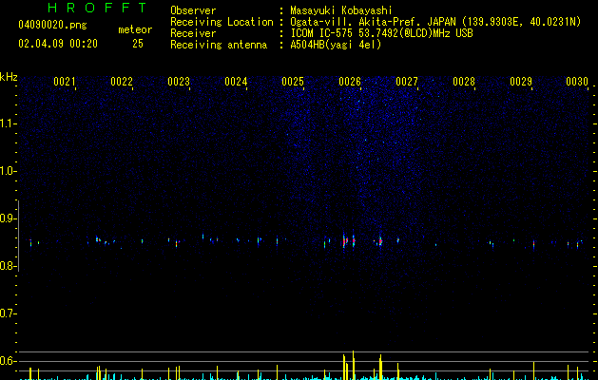Click the 0030 time marker
This screenshot has width=598, height=380.
[577, 82]
